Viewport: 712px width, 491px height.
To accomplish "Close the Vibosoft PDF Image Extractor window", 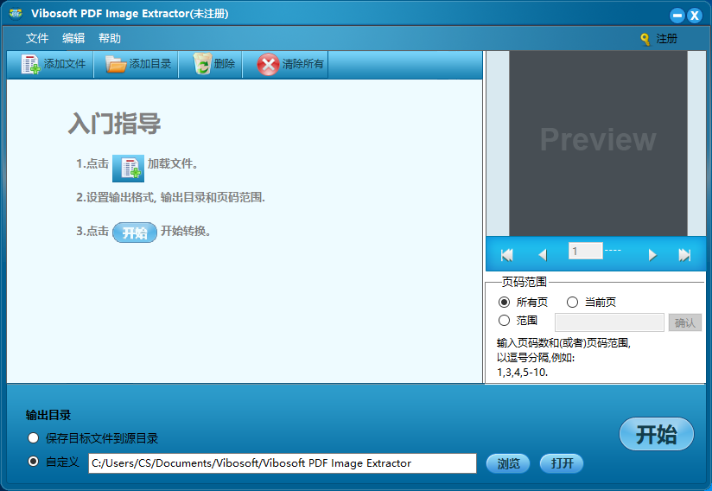I will [x=695, y=16].
